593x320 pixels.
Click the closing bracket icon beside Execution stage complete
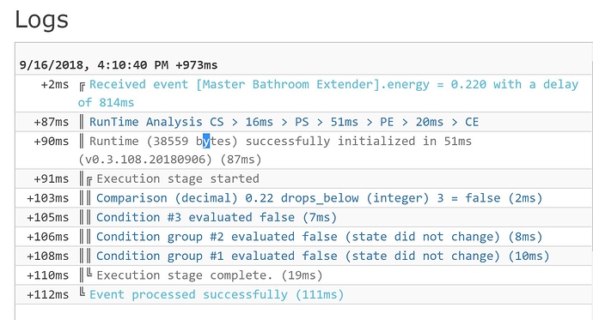[x=89, y=273]
